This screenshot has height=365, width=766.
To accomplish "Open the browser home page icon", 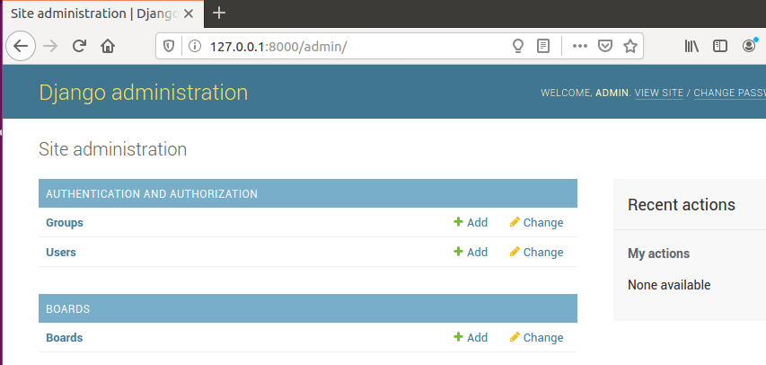I will (108, 47).
